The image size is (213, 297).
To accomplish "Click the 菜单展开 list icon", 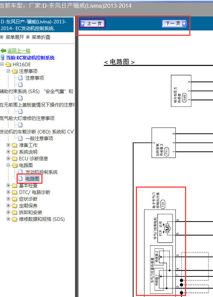I will tap(2, 37).
